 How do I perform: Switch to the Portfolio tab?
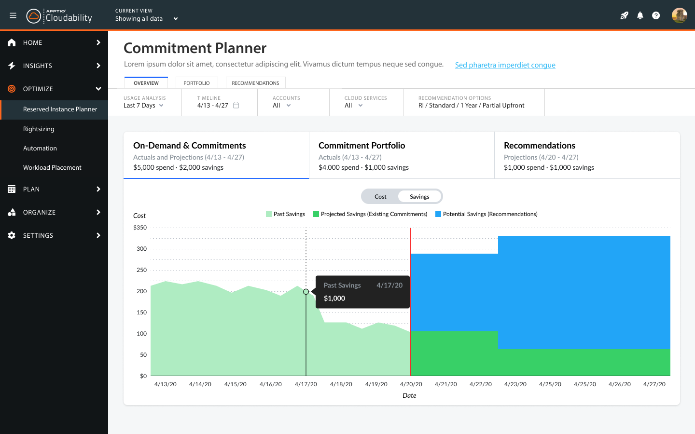[196, 83]
